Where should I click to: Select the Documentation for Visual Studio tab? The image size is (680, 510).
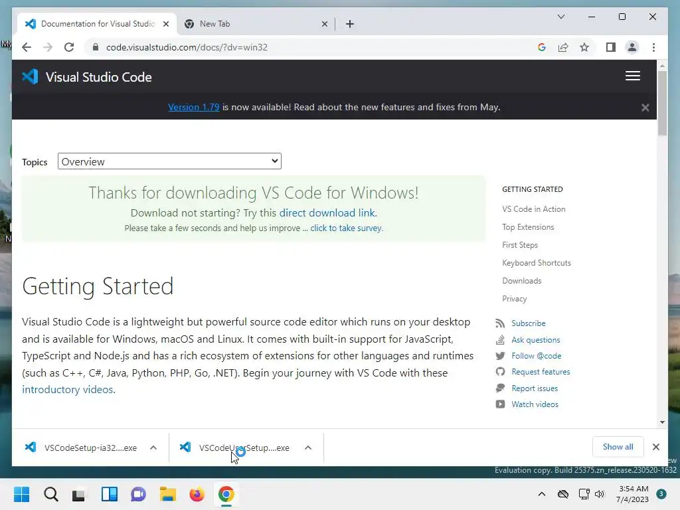[x=97, y=24]
